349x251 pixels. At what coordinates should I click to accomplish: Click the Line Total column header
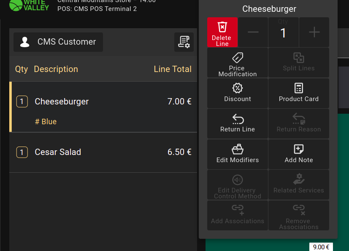[x=173, y=69]
